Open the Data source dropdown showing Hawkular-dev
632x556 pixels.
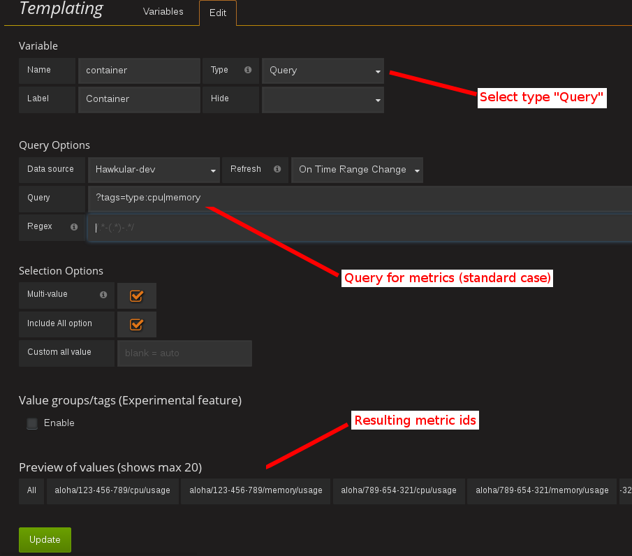click(154, 170)
